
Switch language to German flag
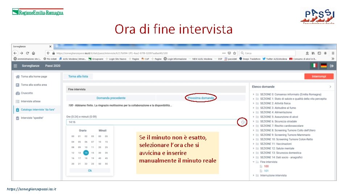[x=324, y=66]
